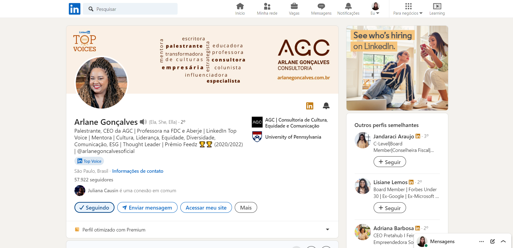
Task: Click São Paulo, Brasil location text
Action: coord(91,171)
